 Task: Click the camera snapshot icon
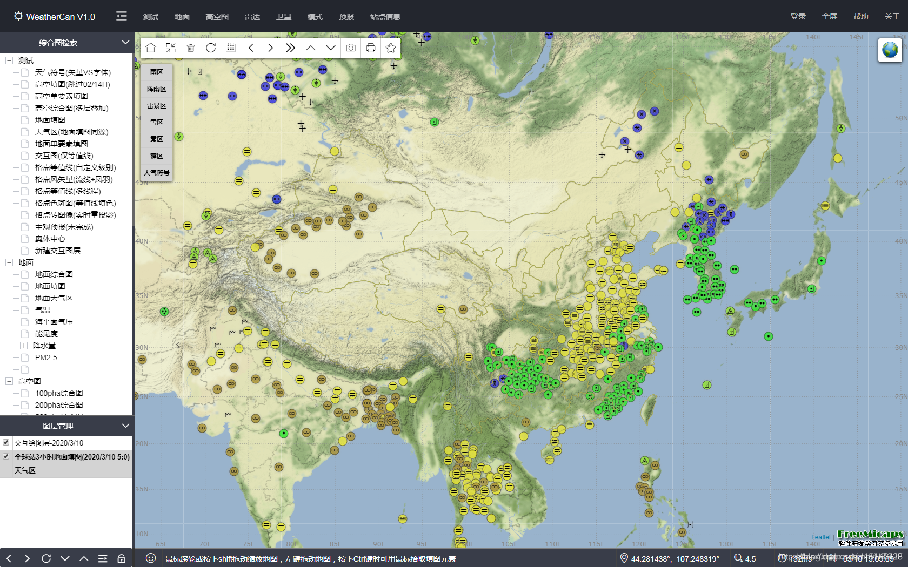(x=351, y=48)
